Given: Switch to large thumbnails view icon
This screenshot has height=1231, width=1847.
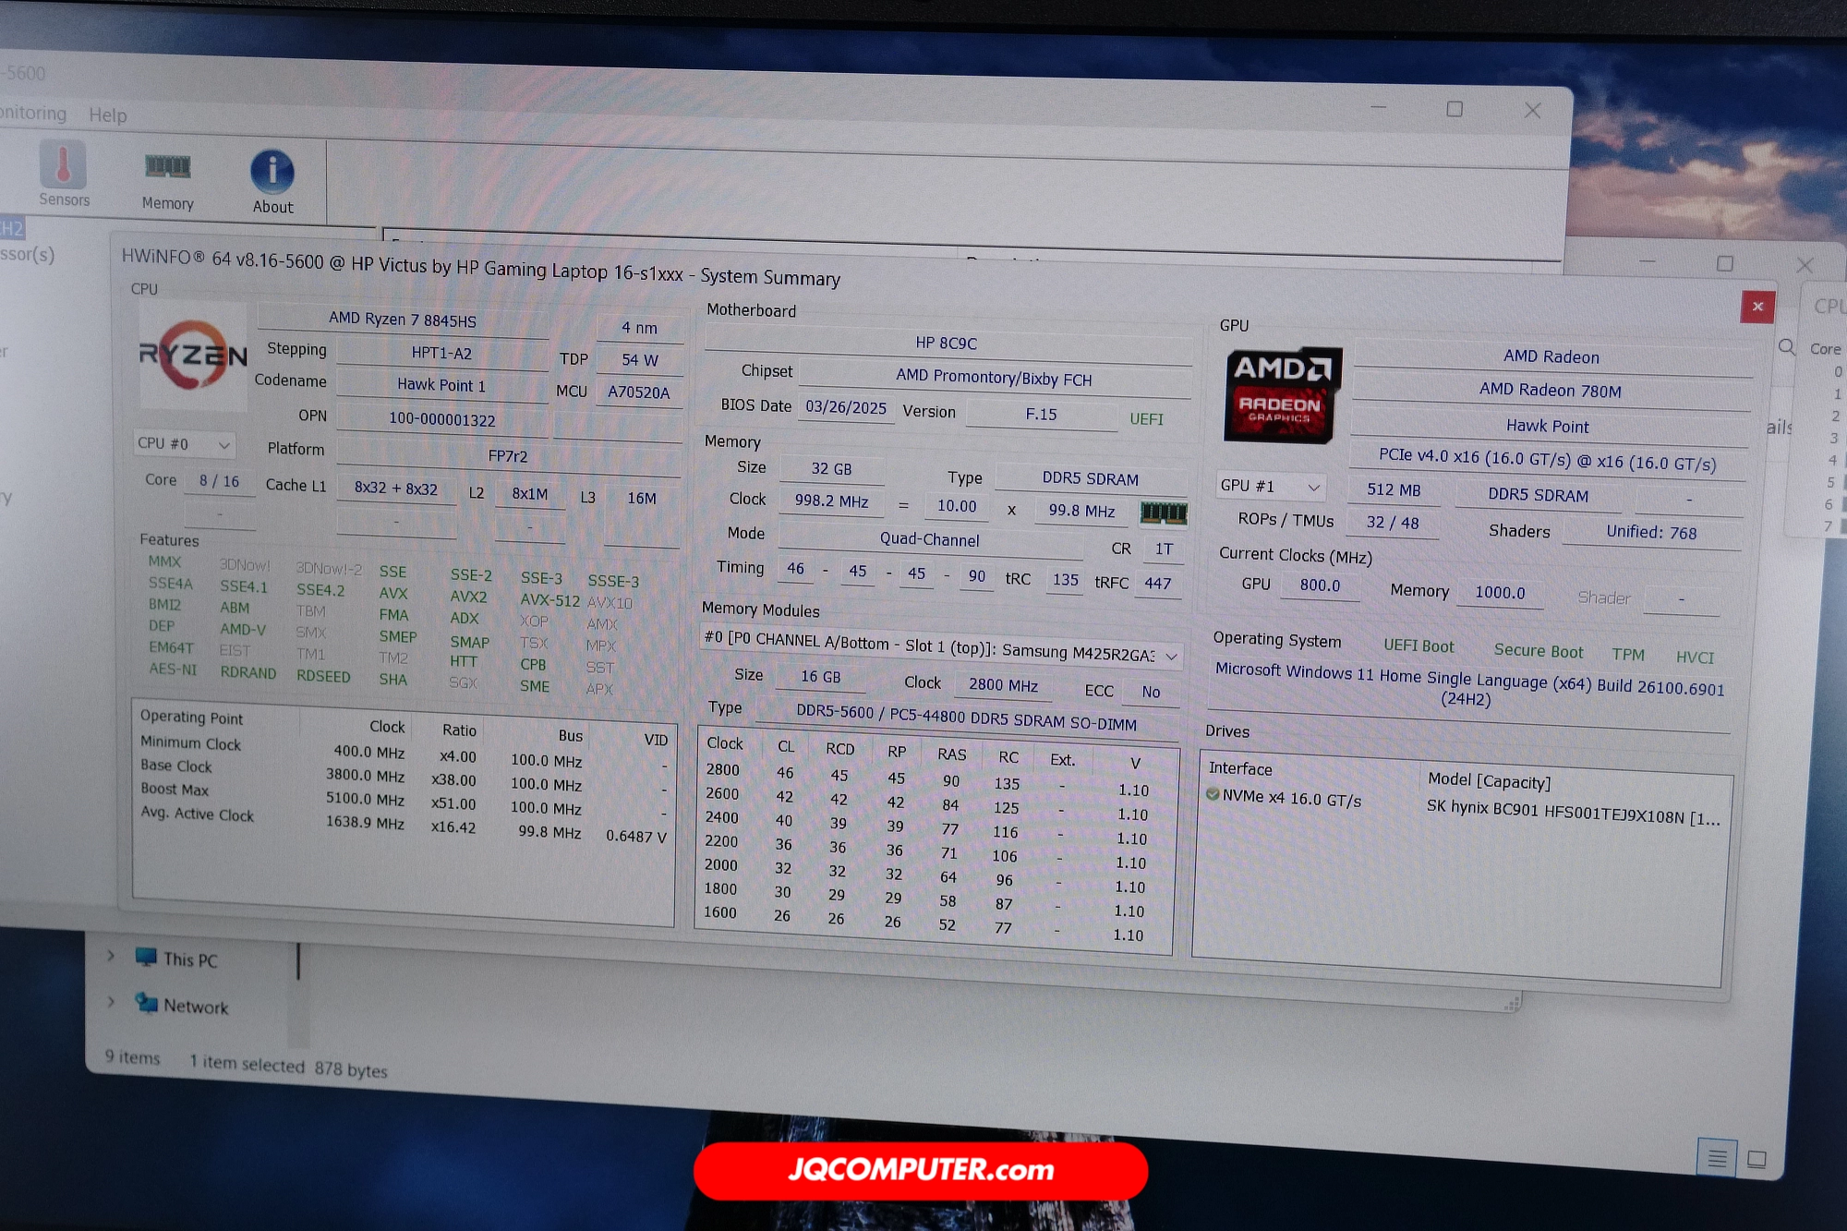Looking at the screenshot, I should point(1756,1159).
